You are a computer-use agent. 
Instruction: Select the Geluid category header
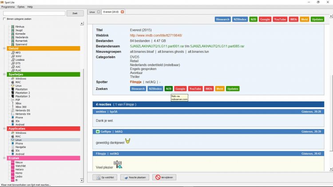point(44,48)
